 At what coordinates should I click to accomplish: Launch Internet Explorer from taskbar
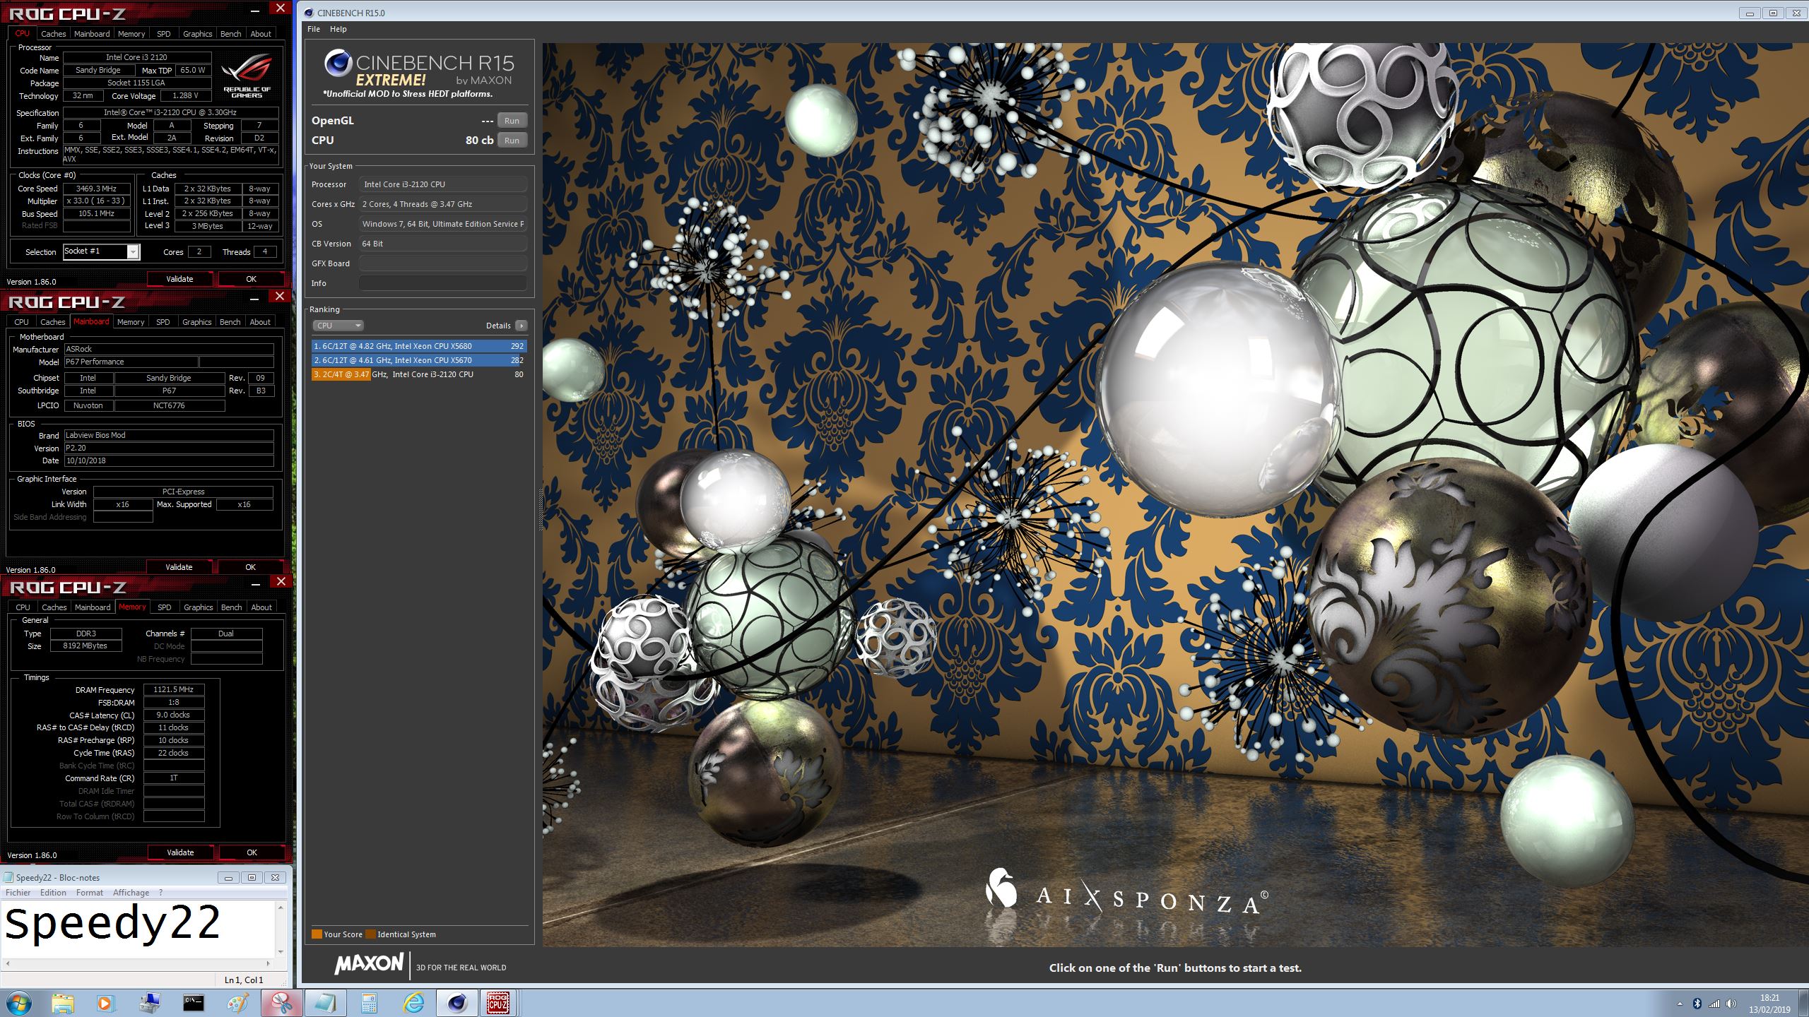[x=413, y=1003]
